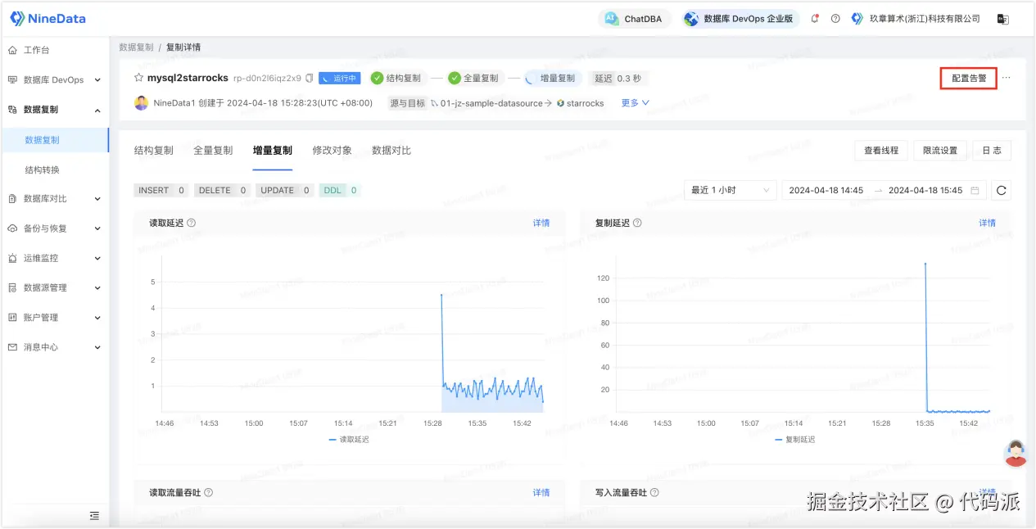The width and height of the screenshot is (1036, 529).
Task: Open the help question mark icon
Action: point(835,19)
